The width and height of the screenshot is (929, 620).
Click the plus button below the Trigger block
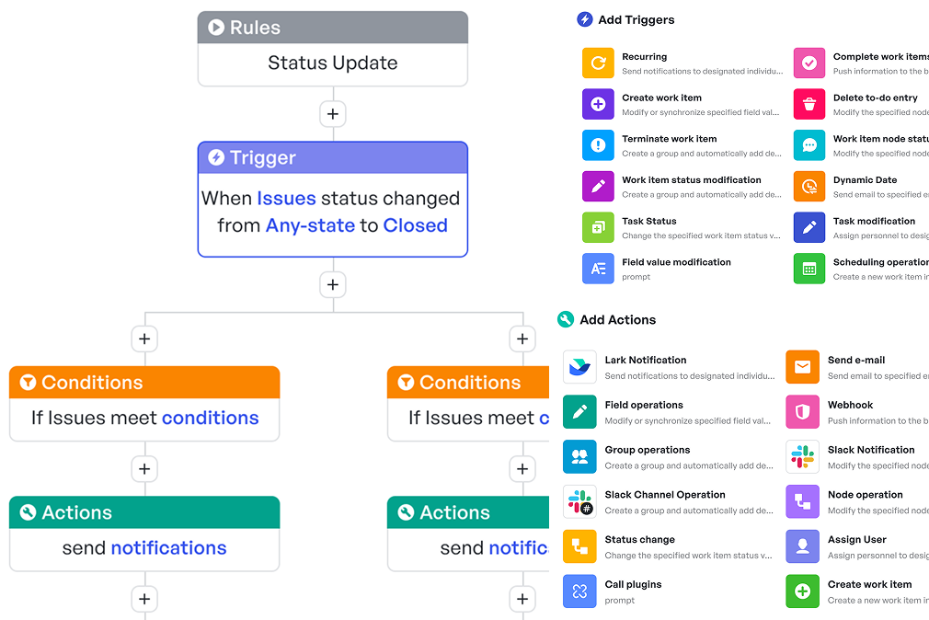(x=333, y=285)
